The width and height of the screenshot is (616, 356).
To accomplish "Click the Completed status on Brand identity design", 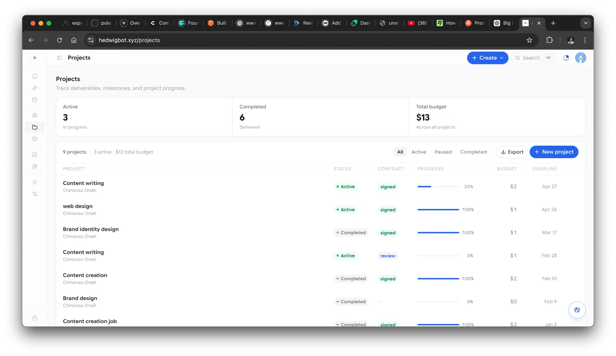I will coord(351,233).
